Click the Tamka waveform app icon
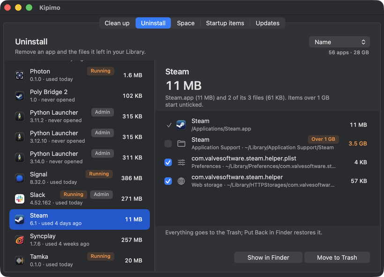Screen dimensions: 384x277 [x=20, y=260]
